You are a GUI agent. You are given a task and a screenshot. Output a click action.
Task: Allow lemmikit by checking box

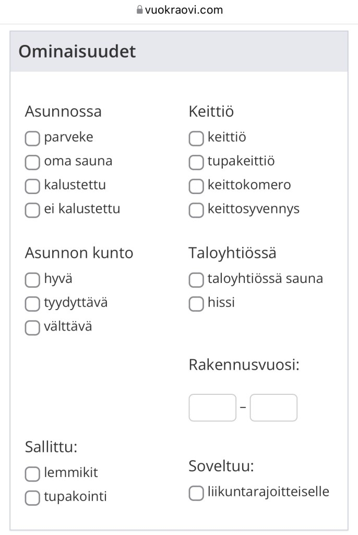32,474
